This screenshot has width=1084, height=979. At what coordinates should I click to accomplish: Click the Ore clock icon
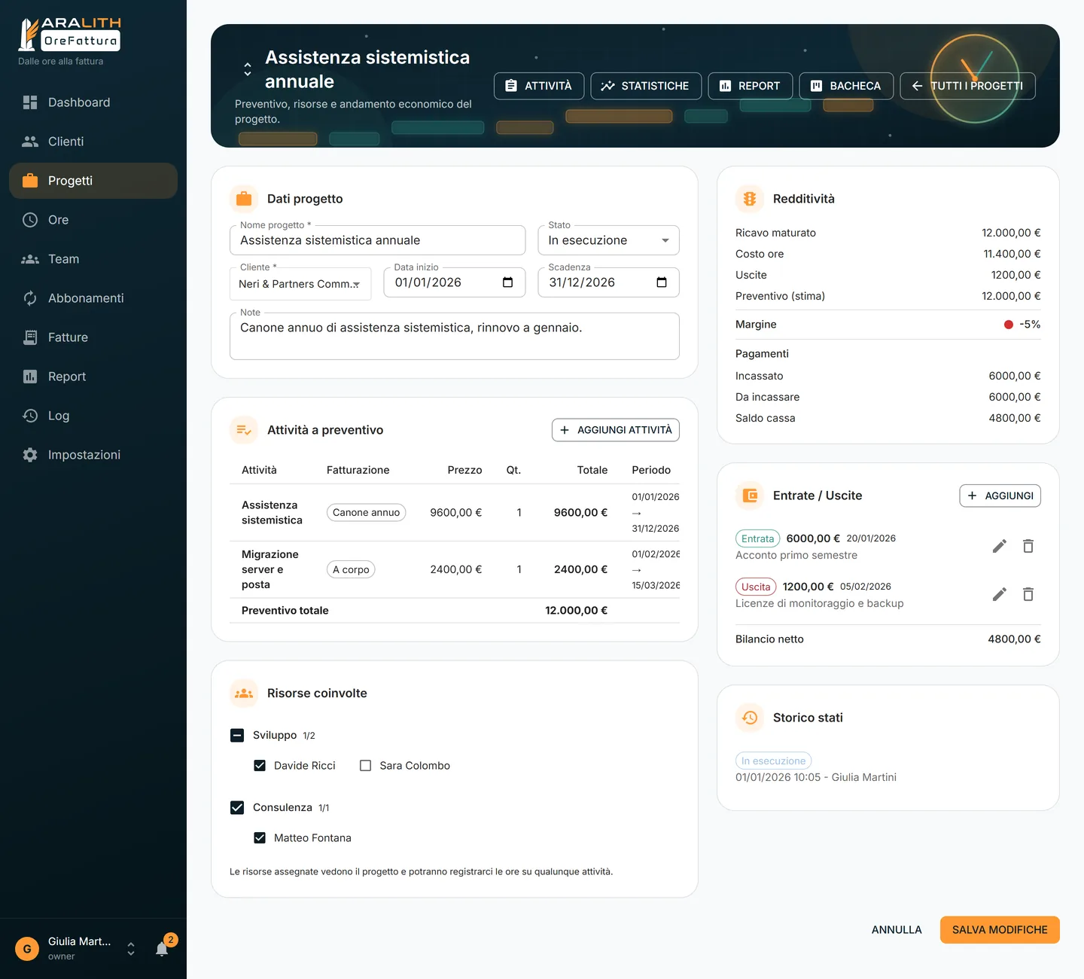click(x=30, y=220)
